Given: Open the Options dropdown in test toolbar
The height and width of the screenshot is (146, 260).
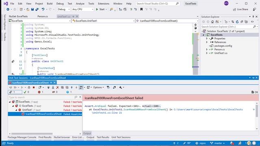Looking at the screenshot, I should coord(98,88).
